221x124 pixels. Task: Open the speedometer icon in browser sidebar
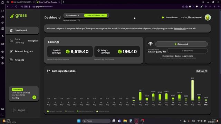click(x=2, y=11)
